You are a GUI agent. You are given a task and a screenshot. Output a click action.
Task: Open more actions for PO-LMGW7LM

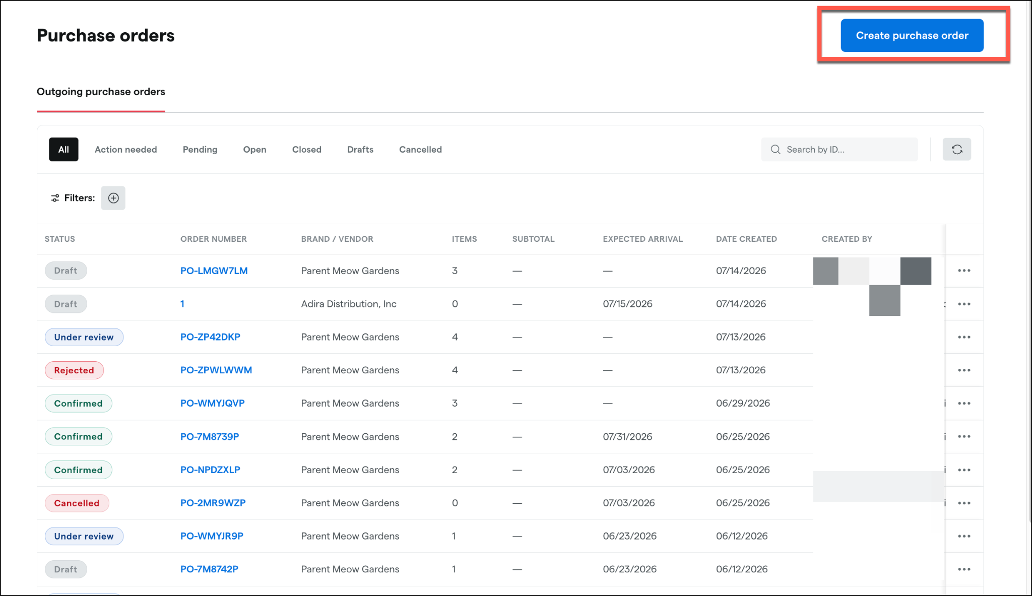point(964,271)
